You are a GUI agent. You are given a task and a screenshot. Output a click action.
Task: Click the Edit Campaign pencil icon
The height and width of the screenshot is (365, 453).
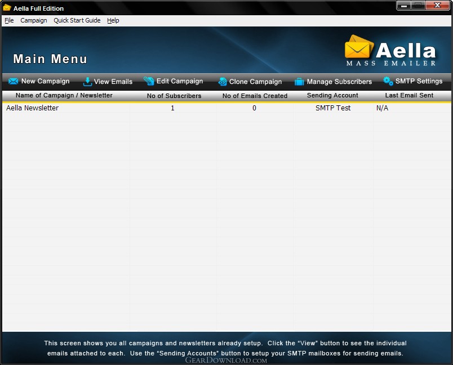tap(149, 81)
